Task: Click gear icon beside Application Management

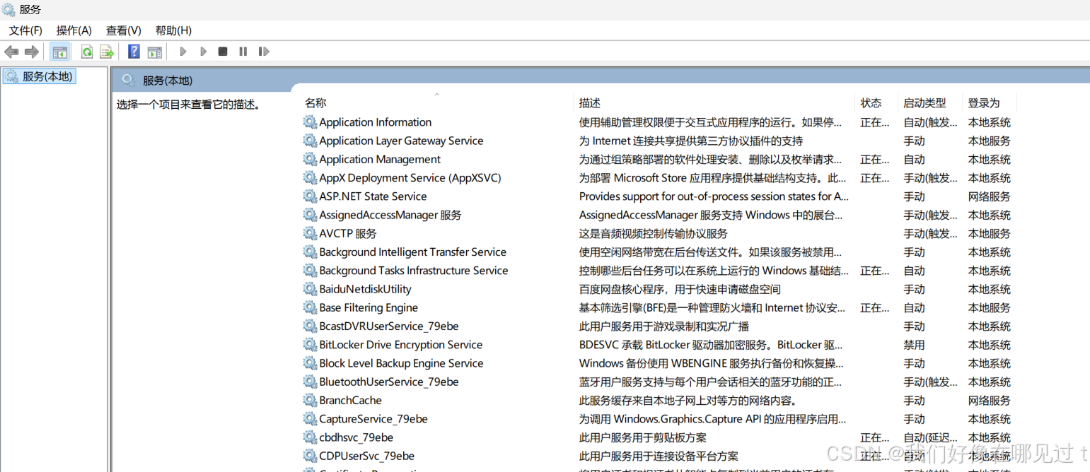Action: tap(310, 159)
